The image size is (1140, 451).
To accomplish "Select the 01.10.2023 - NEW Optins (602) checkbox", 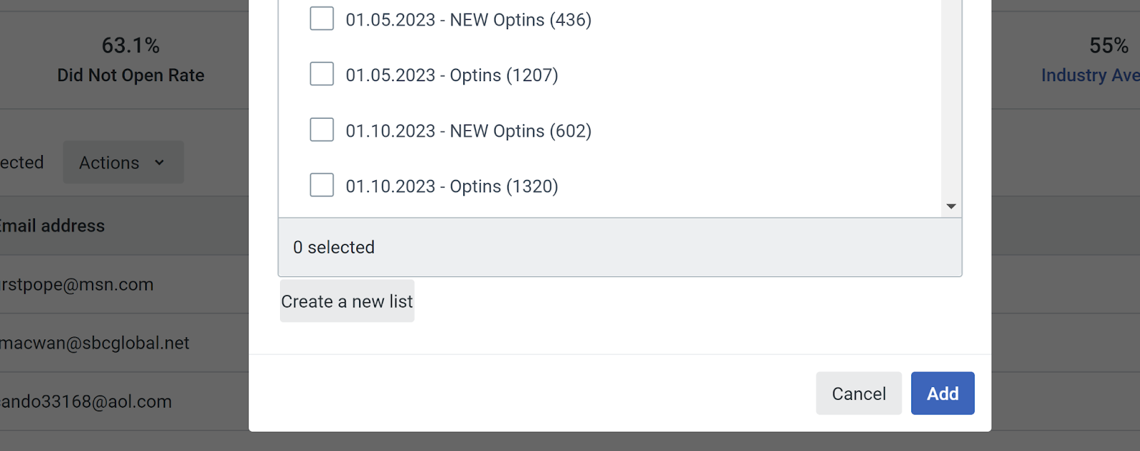I will [321, 129].
